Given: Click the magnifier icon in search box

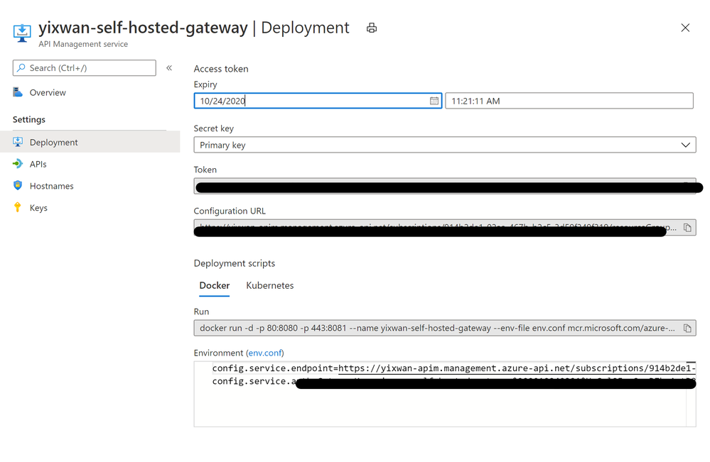Looking at the screenshot, I should [x=21, y=68].
